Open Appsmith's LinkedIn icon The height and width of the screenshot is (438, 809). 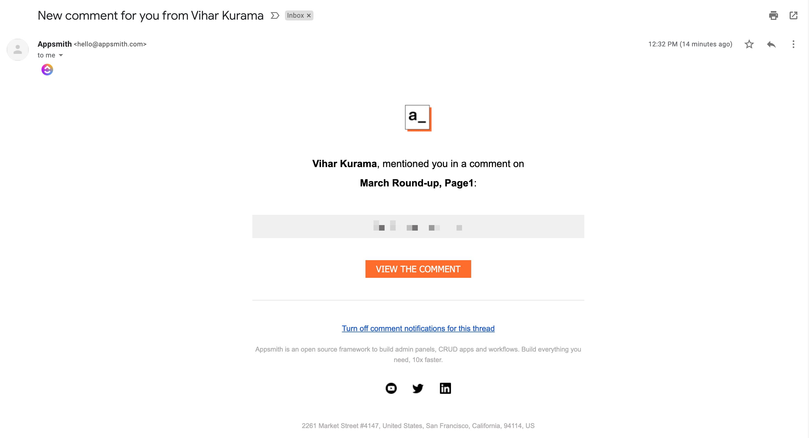[445, 389]
